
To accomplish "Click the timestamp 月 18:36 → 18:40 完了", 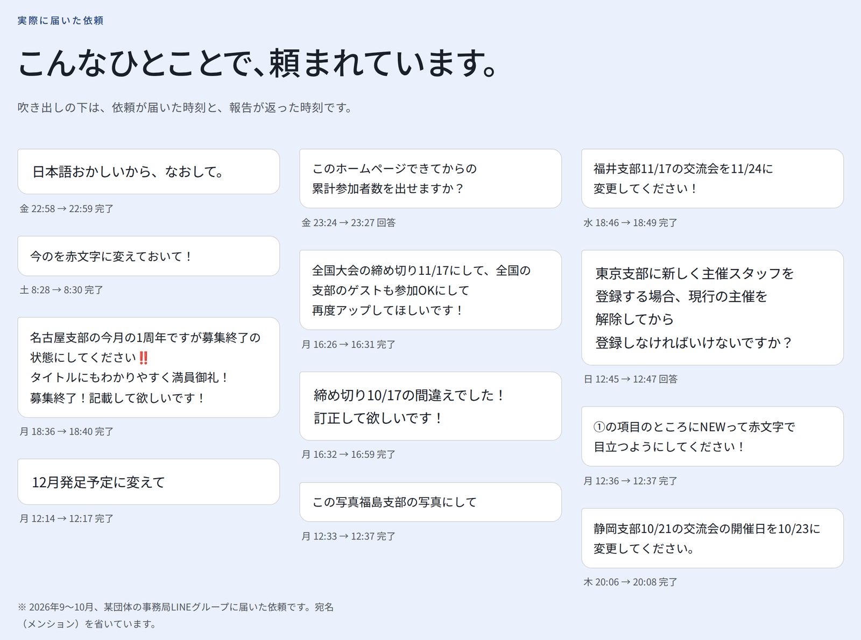I will point(67,431).
